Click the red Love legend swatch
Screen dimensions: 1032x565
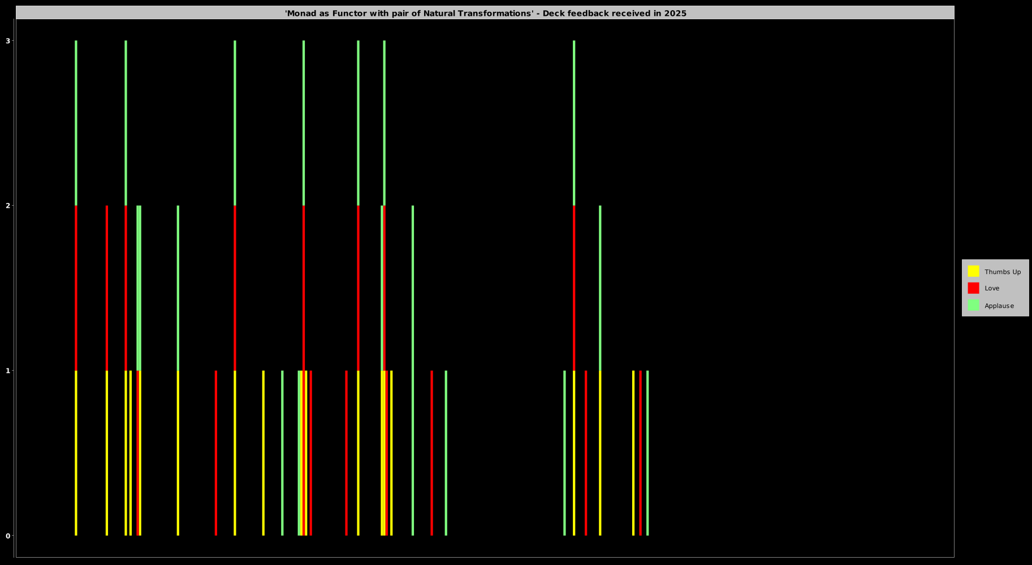coord(973,288)
